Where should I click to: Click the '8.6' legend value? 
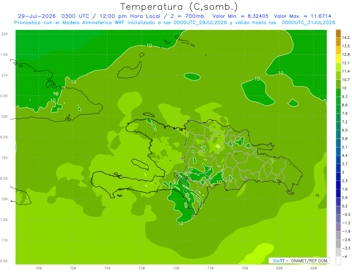[x=345, y=105]
